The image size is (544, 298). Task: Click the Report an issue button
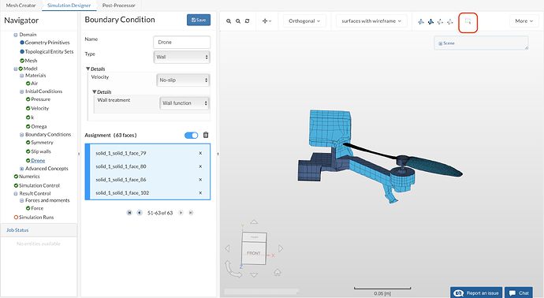(x=476, y=292)
